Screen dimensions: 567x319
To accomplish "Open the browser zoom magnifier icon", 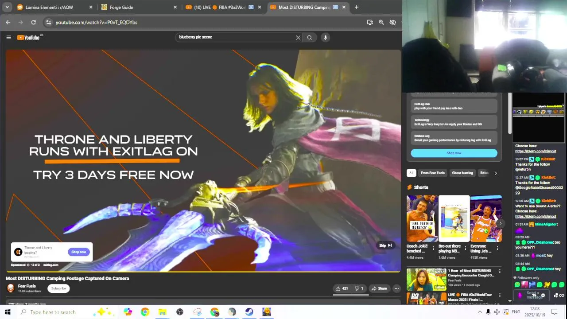I will coord(381,22).
